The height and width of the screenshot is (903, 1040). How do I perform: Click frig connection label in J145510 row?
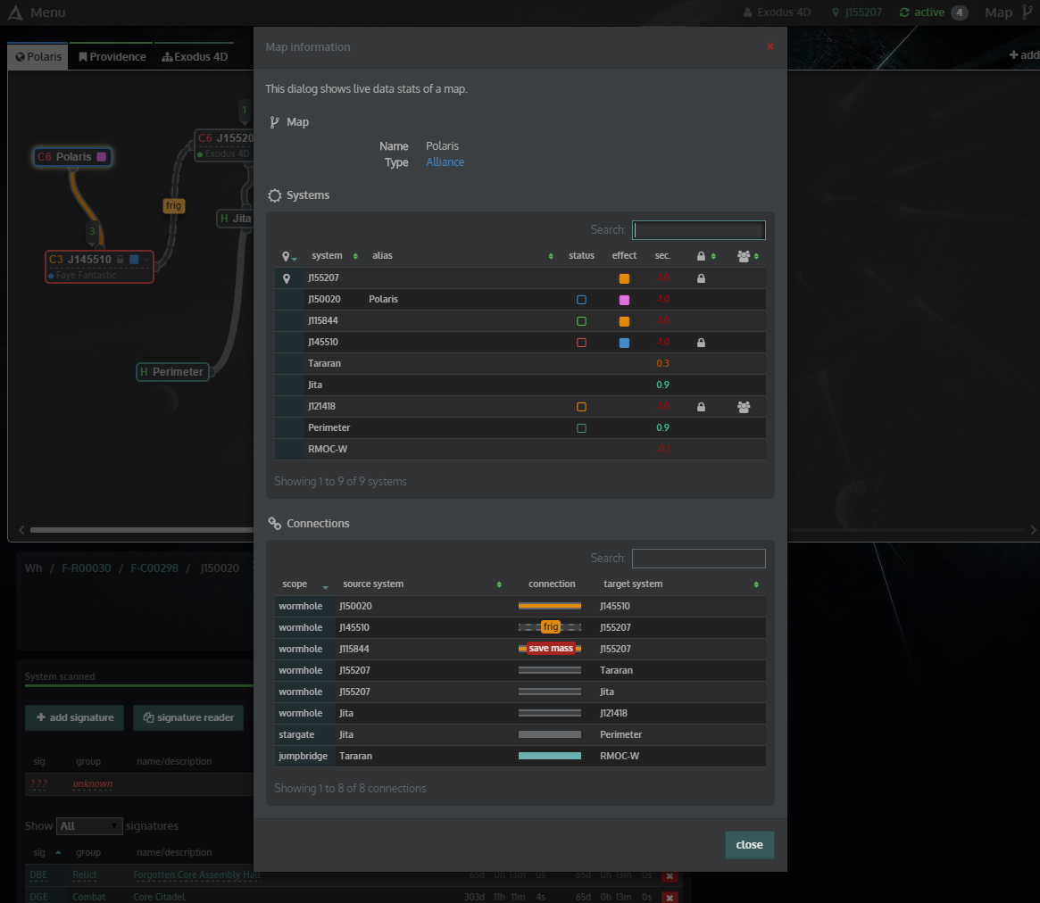coord(551,627)
